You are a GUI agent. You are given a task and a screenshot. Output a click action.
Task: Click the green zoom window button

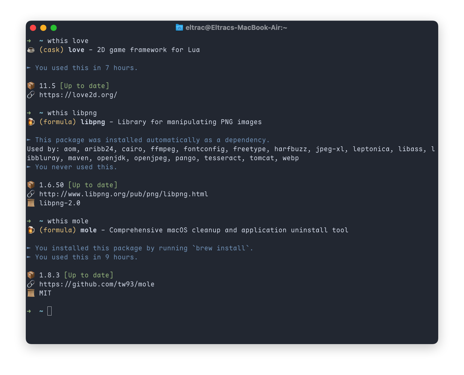(x=54, y=28)
